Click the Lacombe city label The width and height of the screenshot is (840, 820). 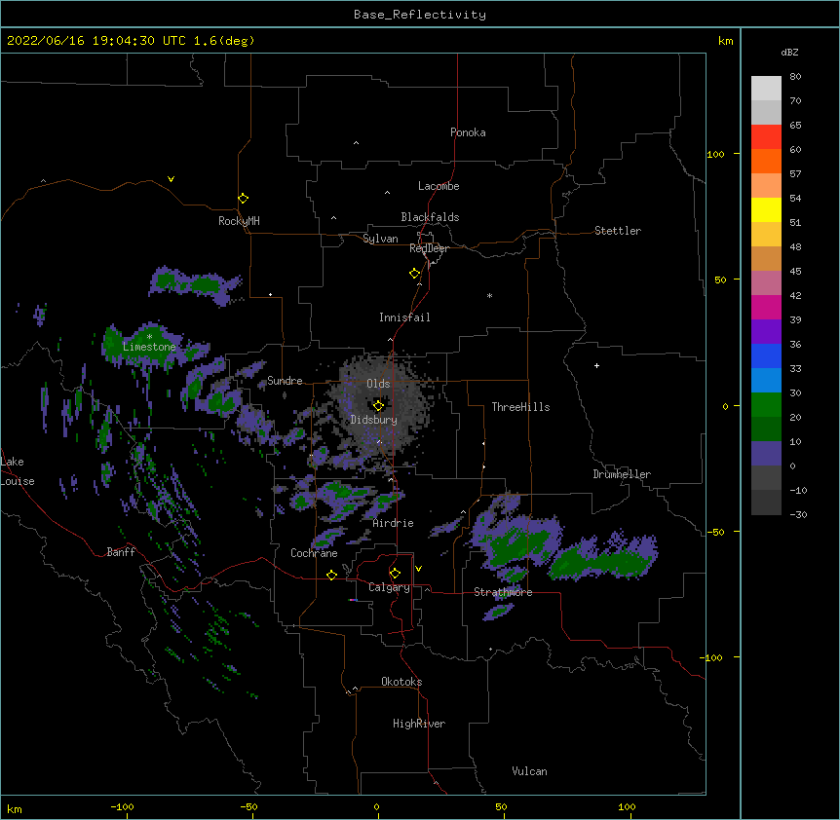point(439,186)
